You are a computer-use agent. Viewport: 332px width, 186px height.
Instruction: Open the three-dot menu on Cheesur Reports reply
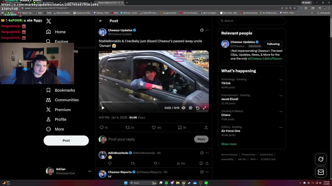pos(207,172)
